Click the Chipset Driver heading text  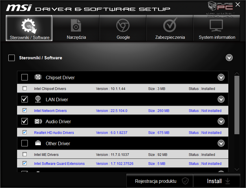[60, 78]
